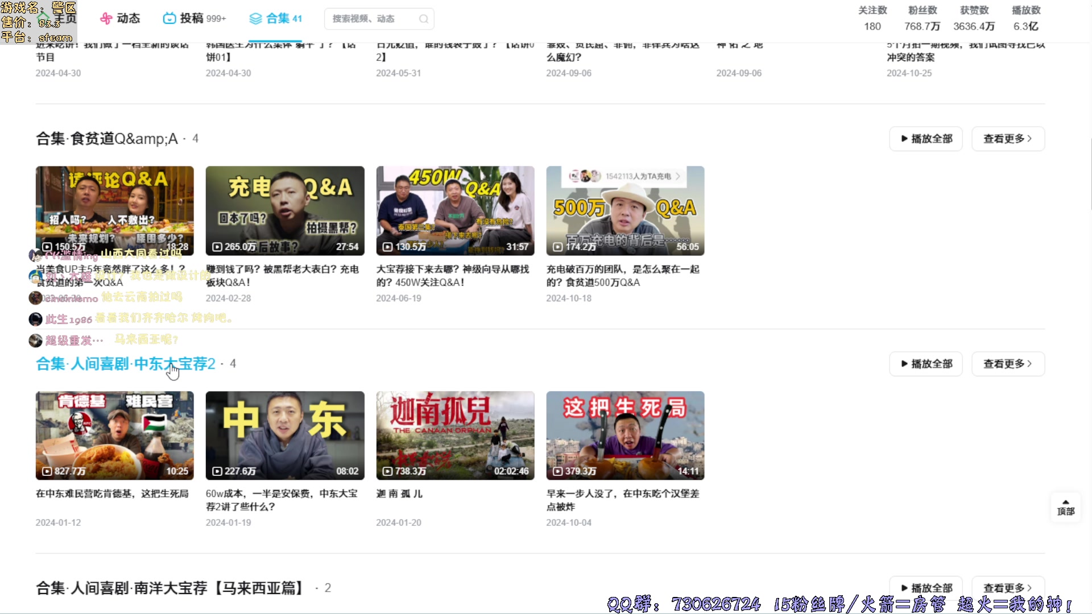Click date 2024-10-18
The width and height of the screenshot is (1092, 614).
pos(569,298)
